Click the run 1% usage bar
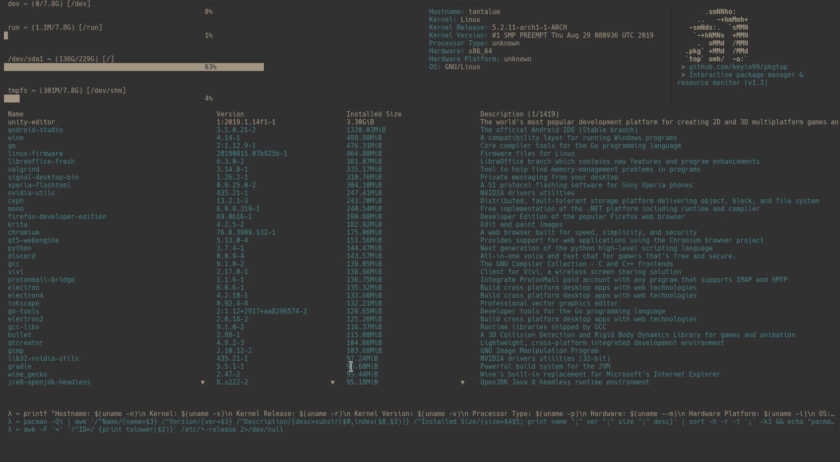The image size is (840, 462). 210,35
